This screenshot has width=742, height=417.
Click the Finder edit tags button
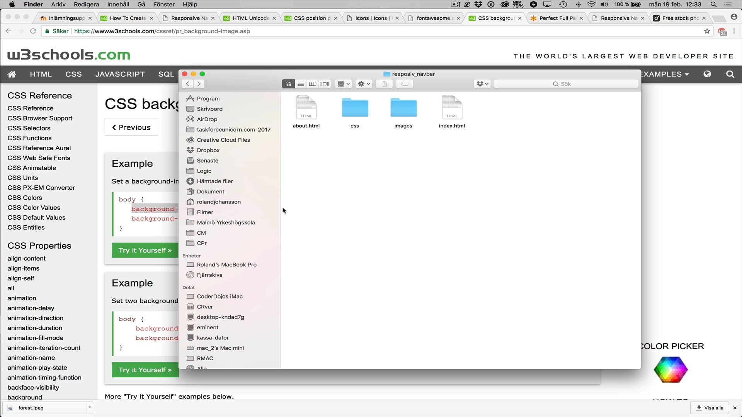[405, 84]
